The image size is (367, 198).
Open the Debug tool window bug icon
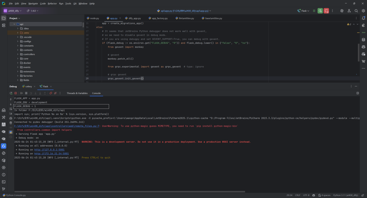coord(3,146)
